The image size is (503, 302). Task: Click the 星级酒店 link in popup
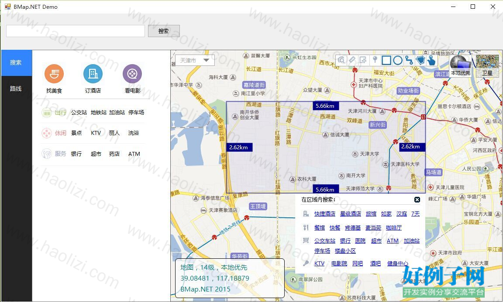(x=350, y=214)
